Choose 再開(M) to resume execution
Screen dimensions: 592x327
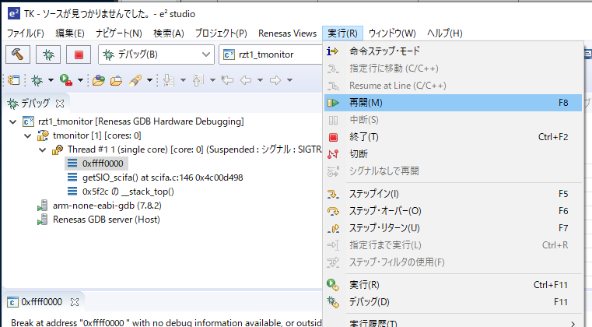coord(453,103)
